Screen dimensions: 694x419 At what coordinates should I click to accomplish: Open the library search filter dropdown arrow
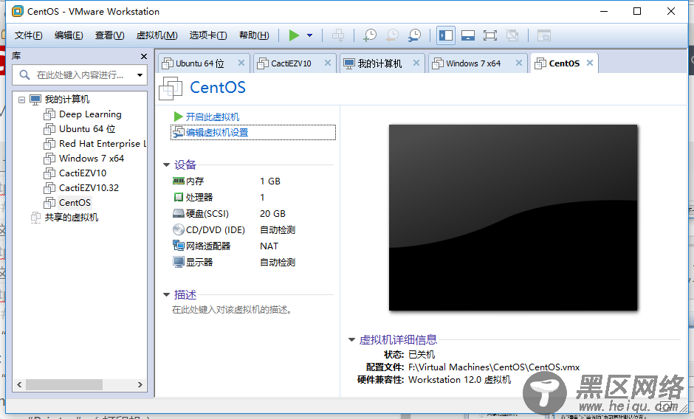[140, 75]
